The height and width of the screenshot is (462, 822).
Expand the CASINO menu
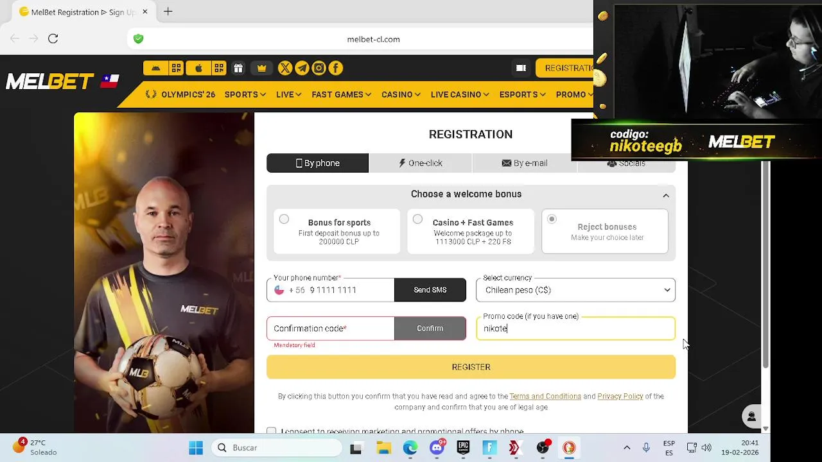[x=401, y=94]
